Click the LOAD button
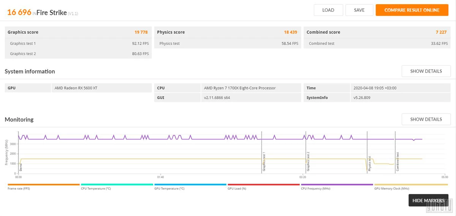The height and width of the screenshot is (216, 456). click(x=328, y=10)
